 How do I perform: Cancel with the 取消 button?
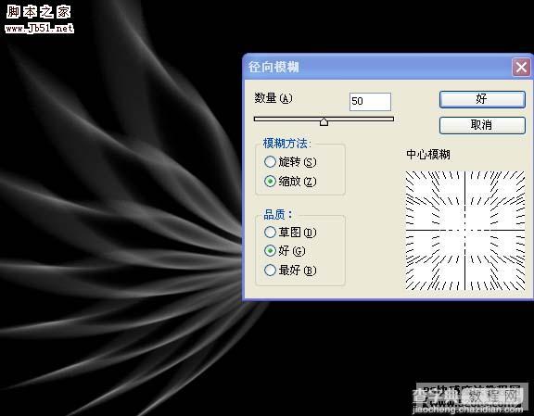coord(482,125)
